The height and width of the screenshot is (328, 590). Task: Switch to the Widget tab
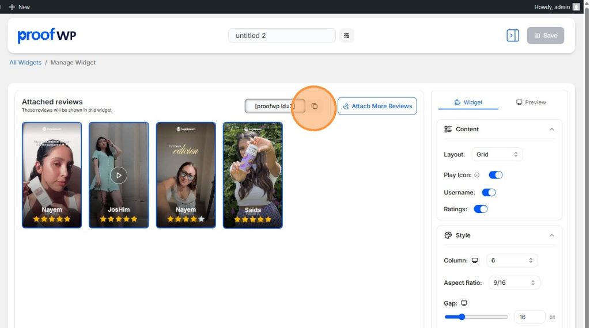pyautogui.click(x=468, y=102)
